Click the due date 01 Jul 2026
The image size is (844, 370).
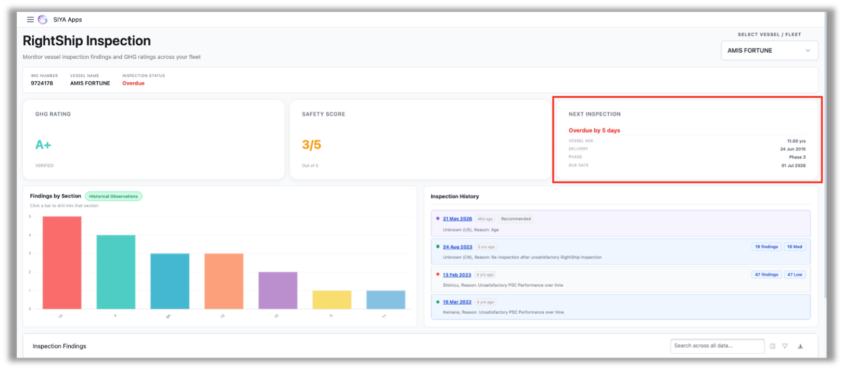pyautogui.click(x=793, y=165)
